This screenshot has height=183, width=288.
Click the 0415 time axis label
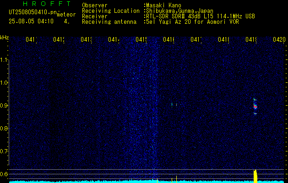pyautogui.click(x=141, y=39)
